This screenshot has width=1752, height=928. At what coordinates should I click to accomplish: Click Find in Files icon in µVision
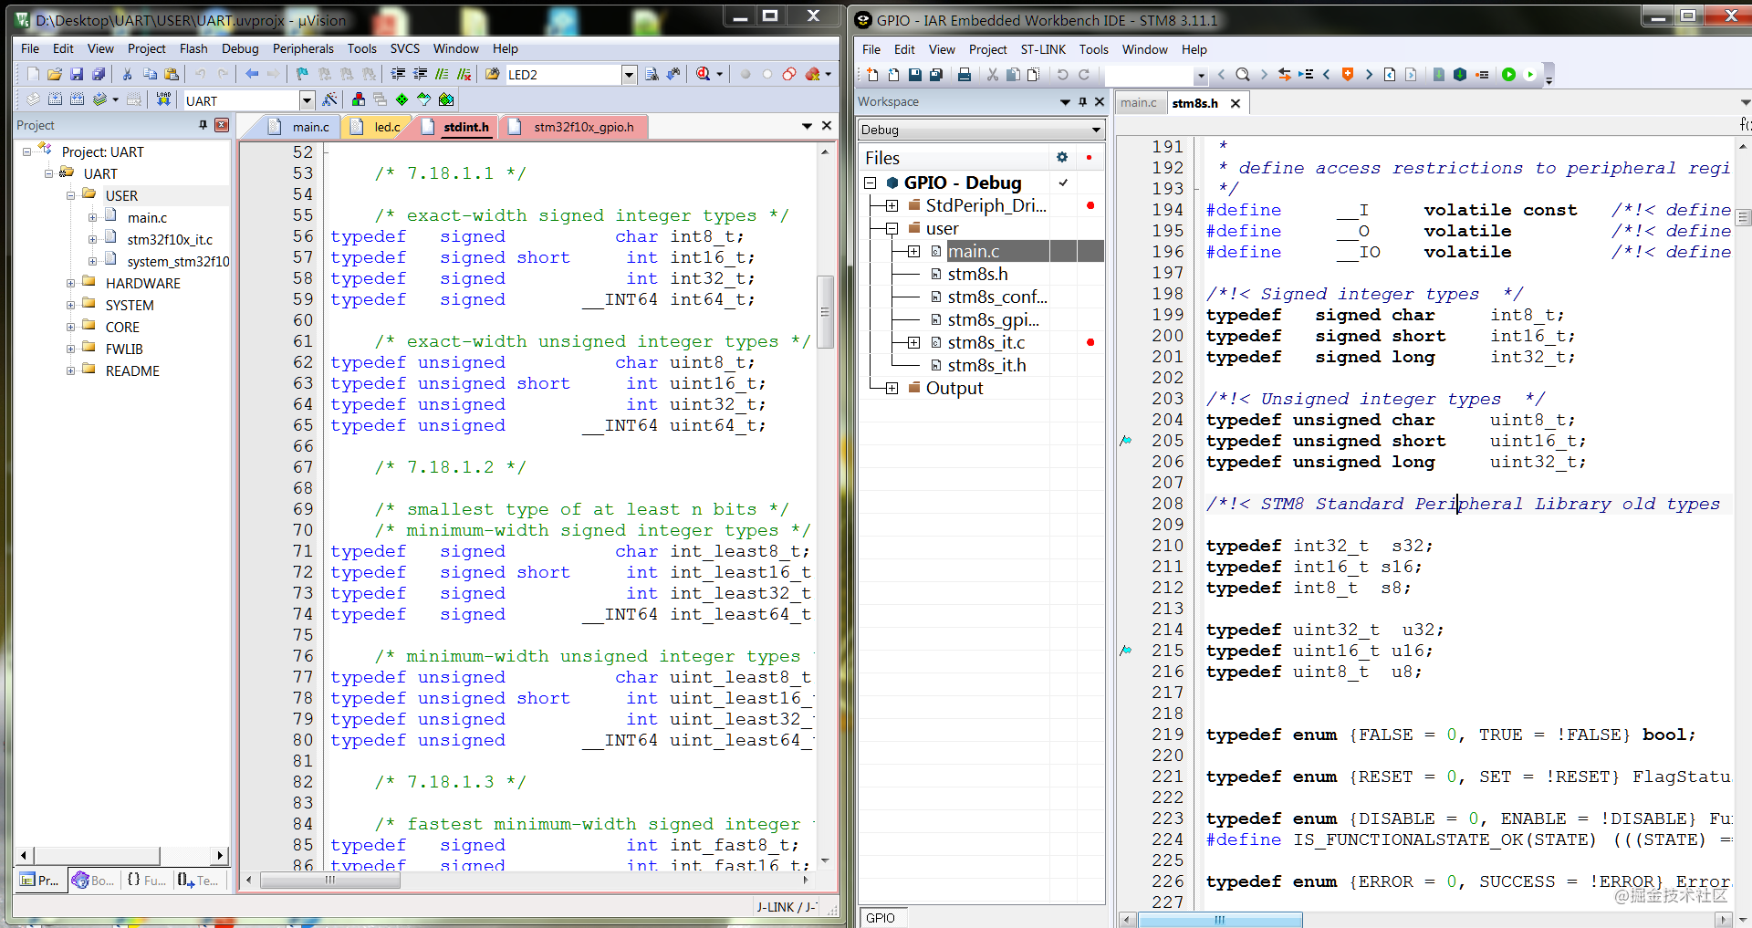[492, 74]
